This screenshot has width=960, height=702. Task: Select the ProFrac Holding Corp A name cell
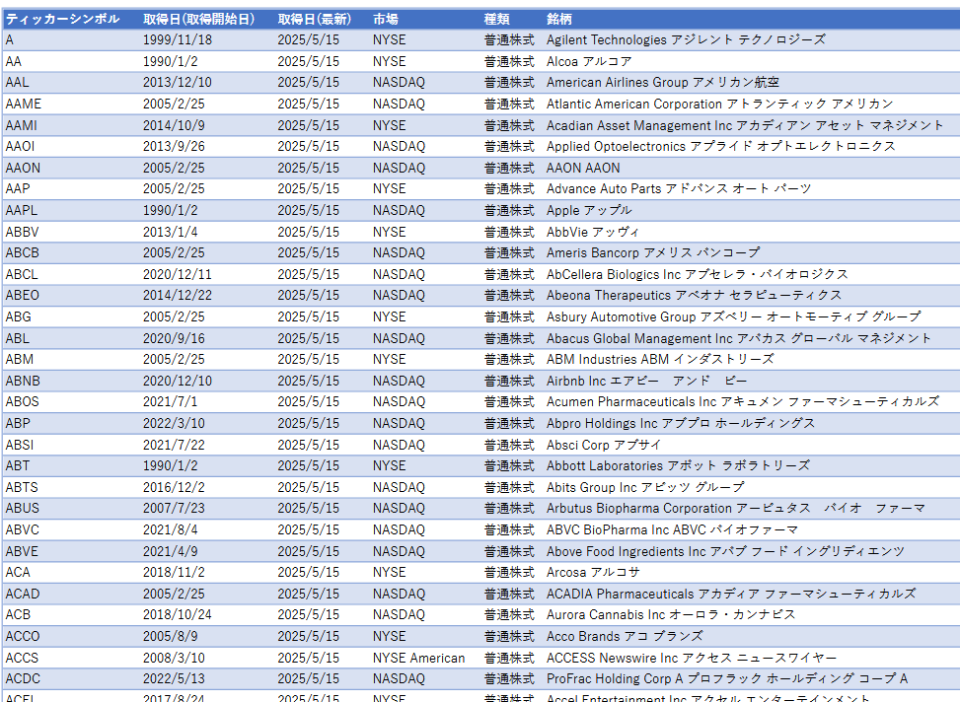coord(727,678)
